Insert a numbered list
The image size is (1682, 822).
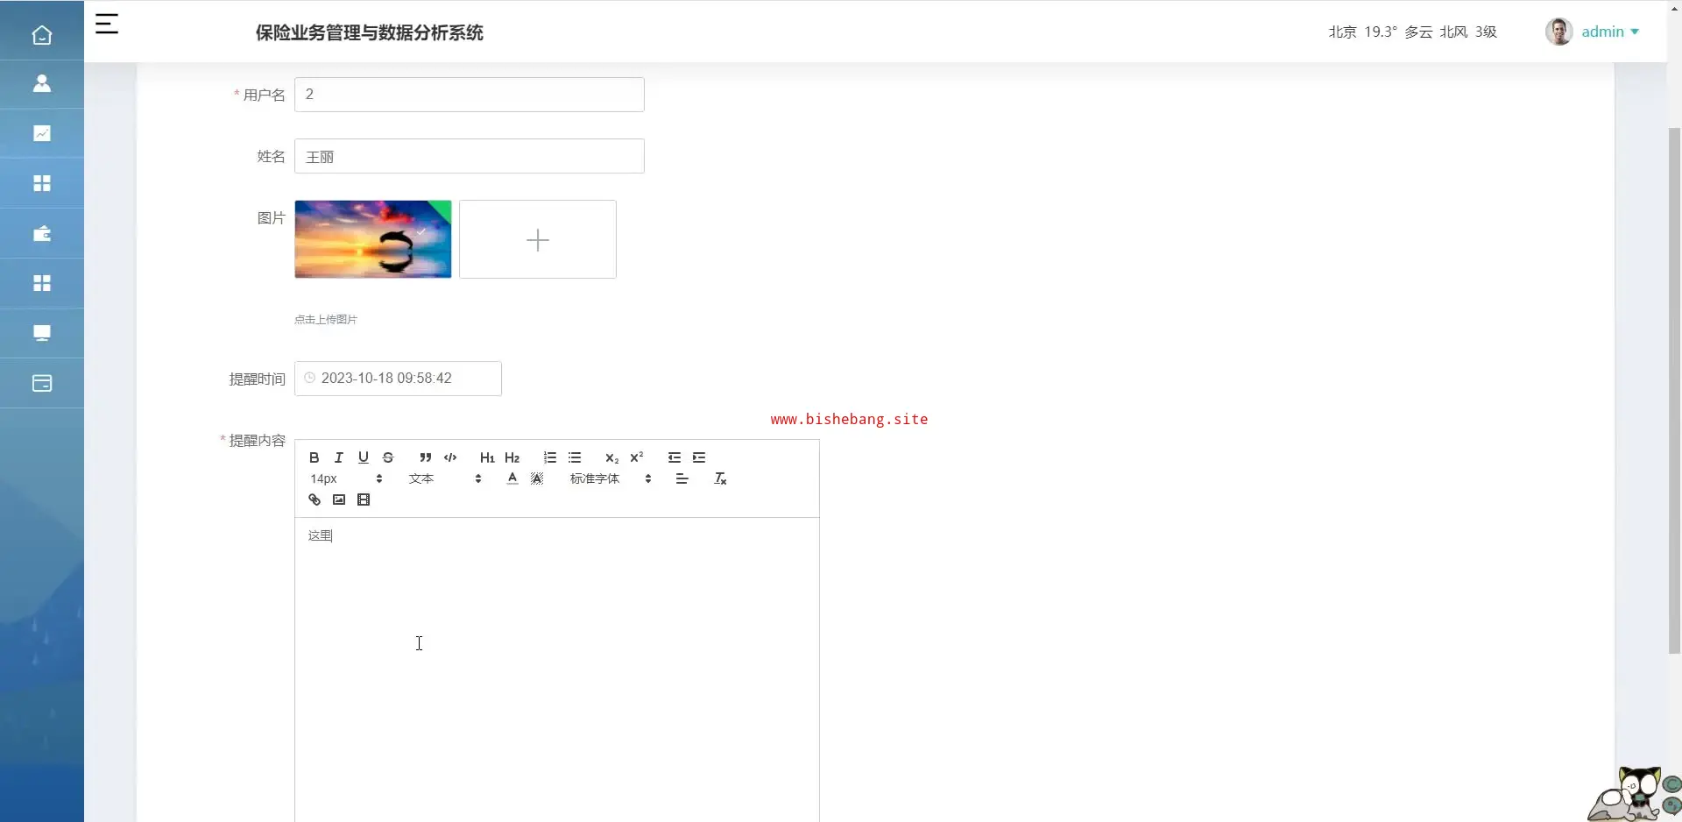(x=550, y=457)
